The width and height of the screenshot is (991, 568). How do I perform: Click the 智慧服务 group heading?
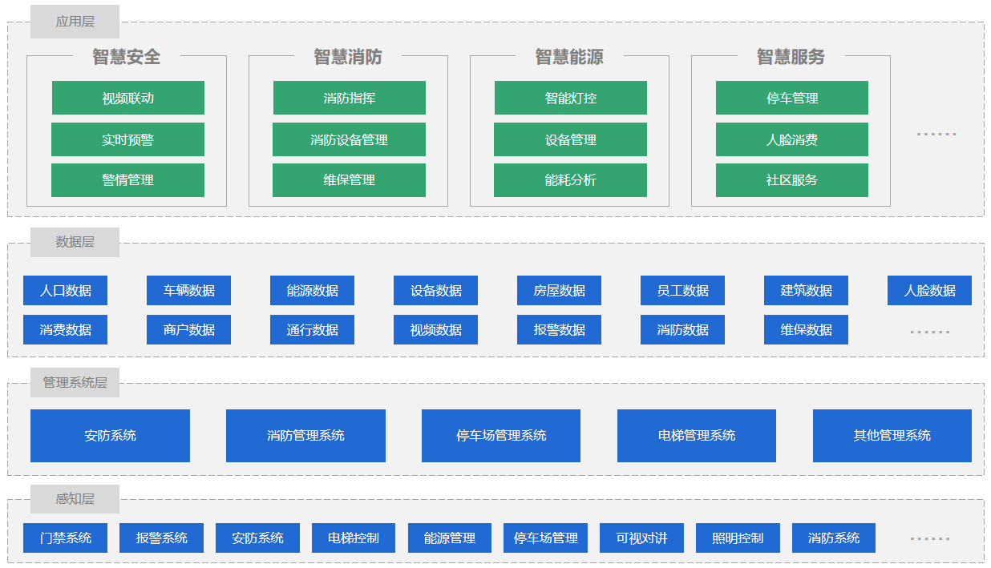point(791,57)
